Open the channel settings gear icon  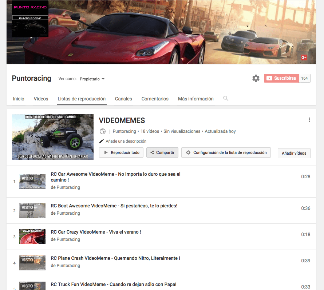pos(256,78)
